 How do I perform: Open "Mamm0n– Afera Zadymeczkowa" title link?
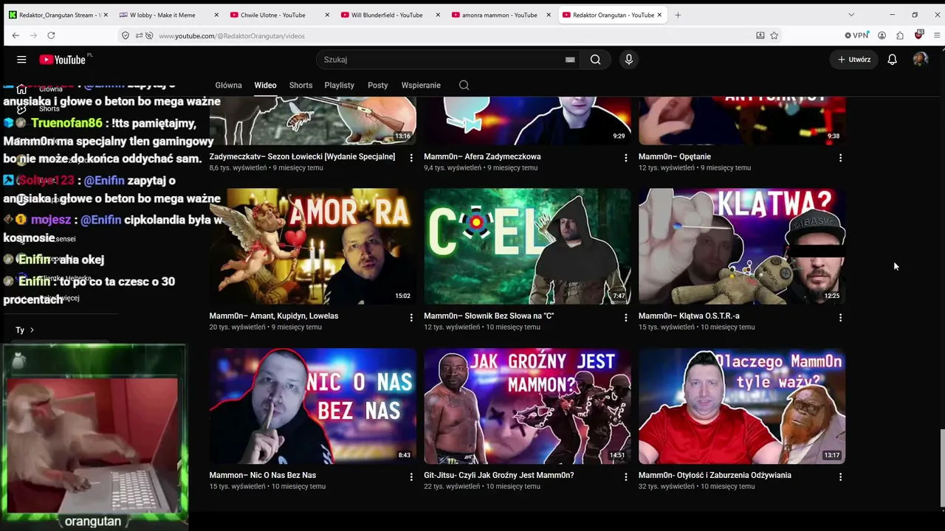(482, 156)
